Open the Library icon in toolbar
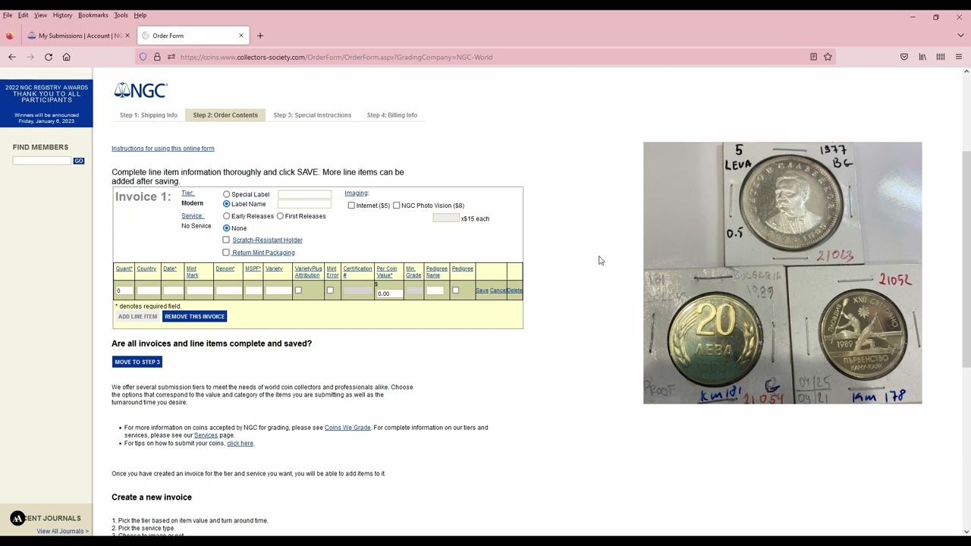Viewport: 971px width, 546px height. [922, 57]
